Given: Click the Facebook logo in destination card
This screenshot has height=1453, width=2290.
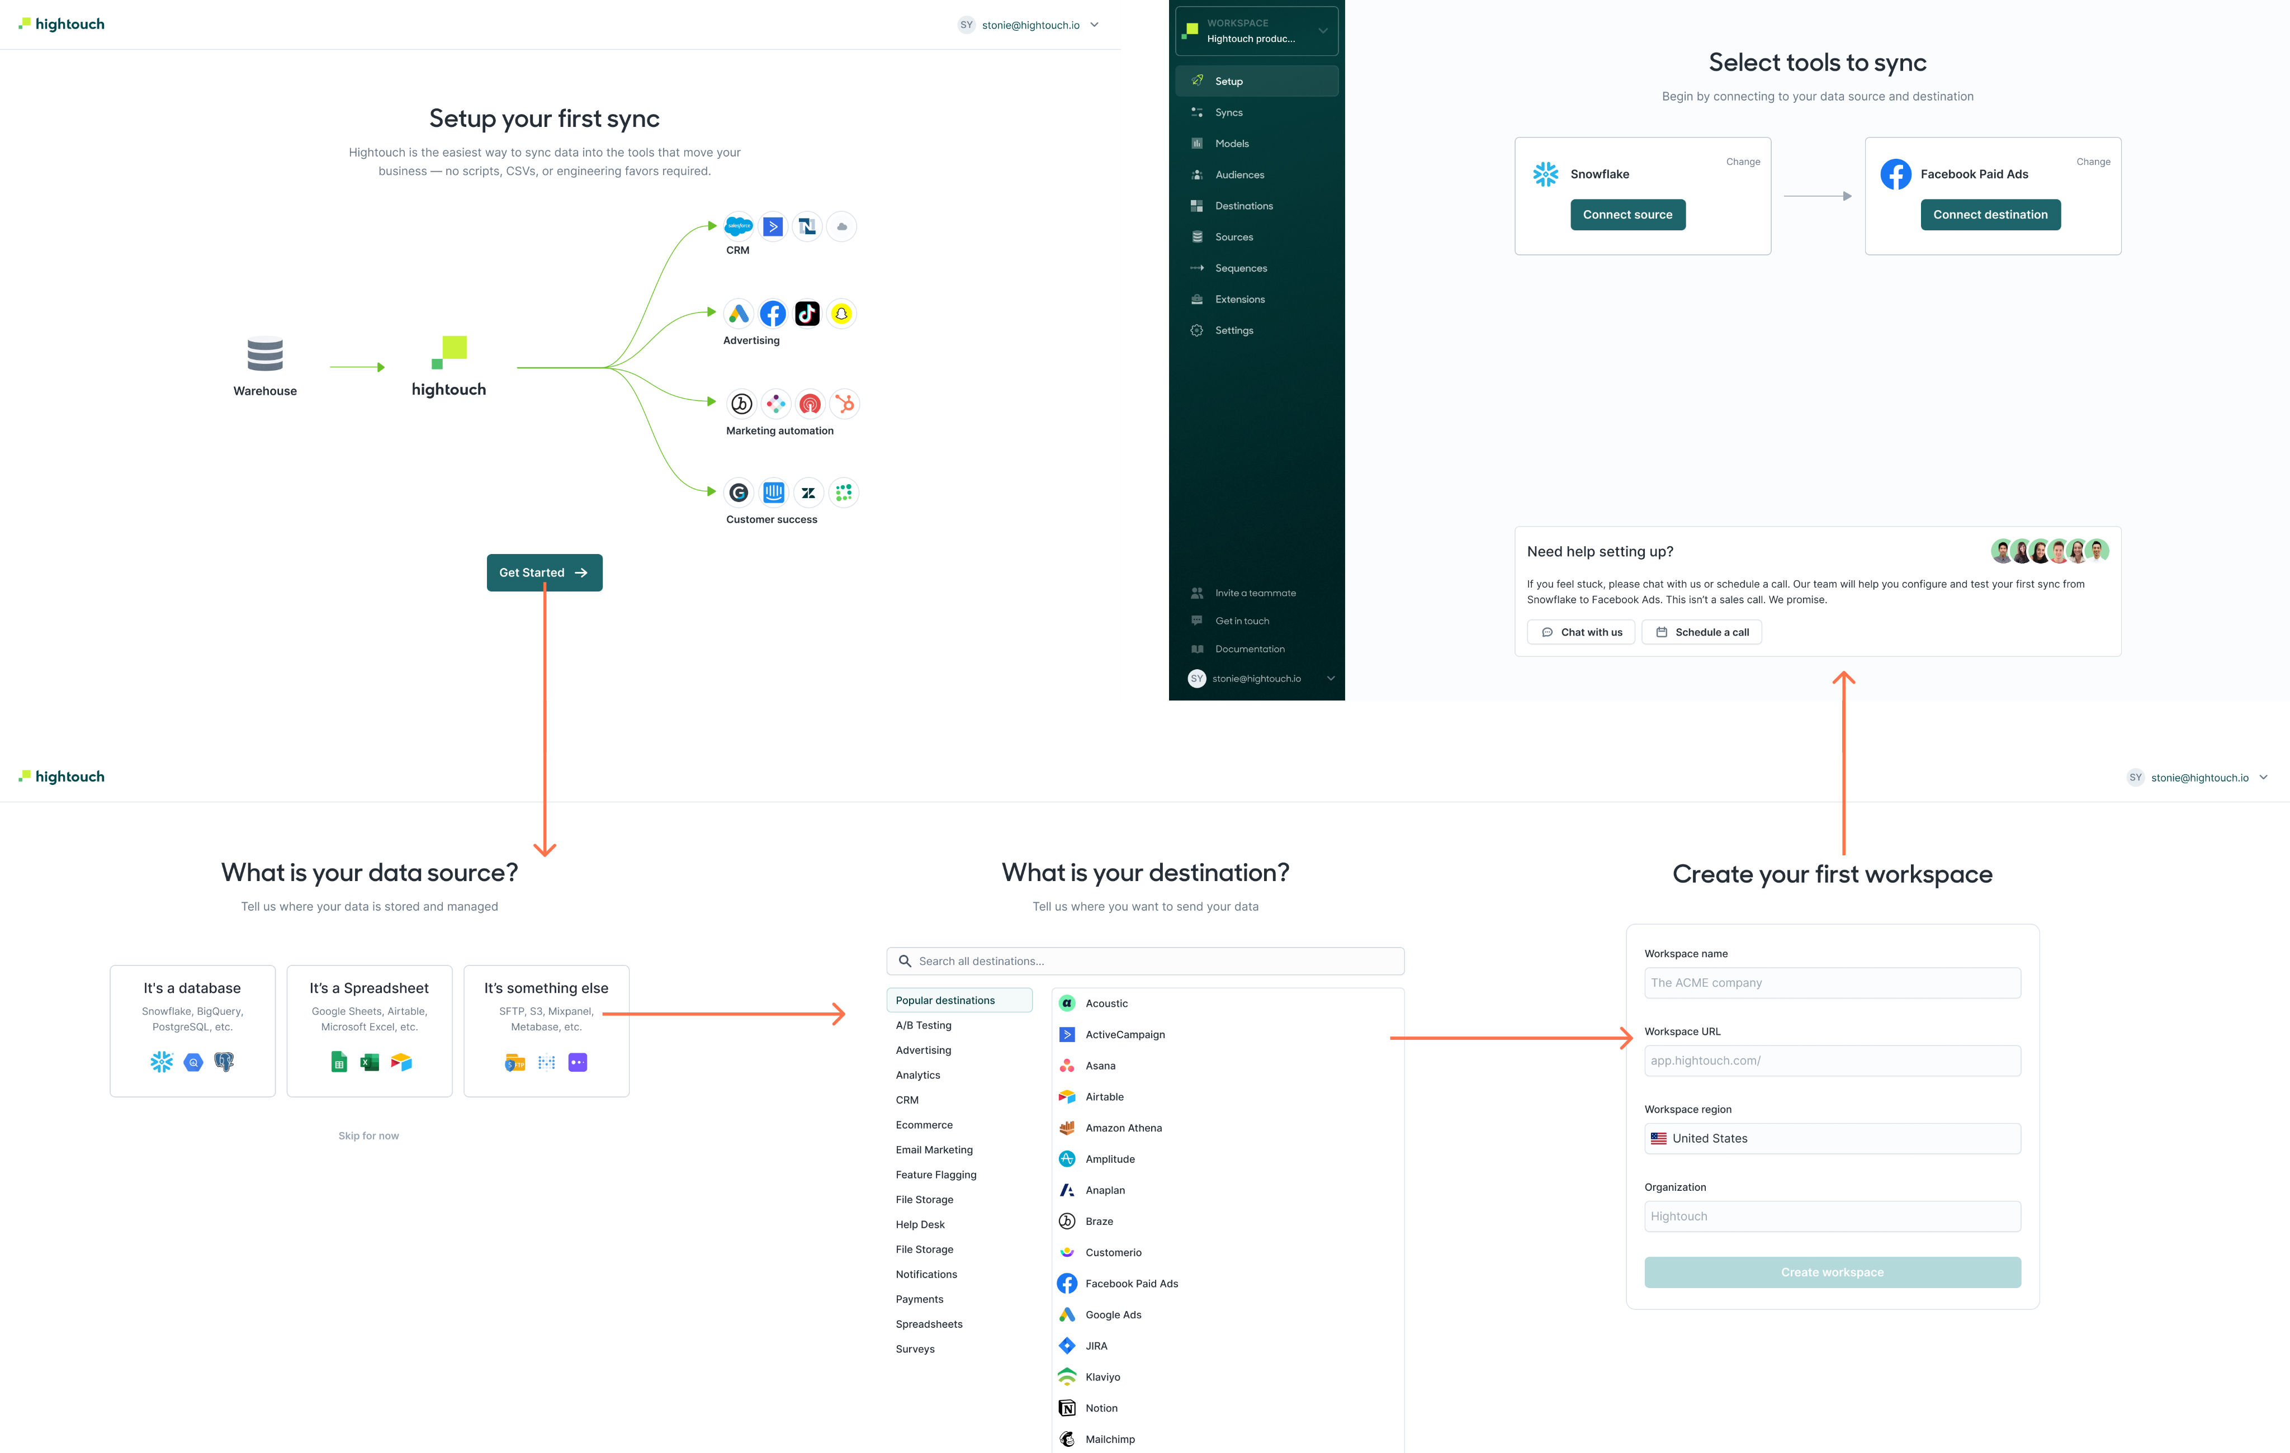Looking at the screenshot, I should (x=1895, y=174).
